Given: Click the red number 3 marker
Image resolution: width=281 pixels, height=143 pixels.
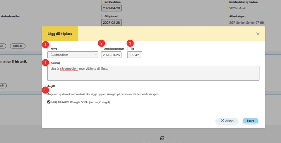Looking at the screenshot, I should (130, 43).
